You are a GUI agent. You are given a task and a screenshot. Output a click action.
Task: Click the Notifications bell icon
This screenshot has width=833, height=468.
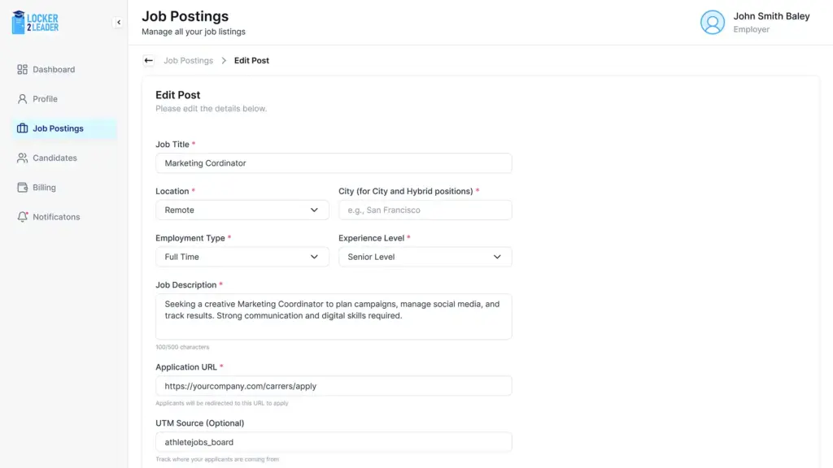click(x=23, y=217)
